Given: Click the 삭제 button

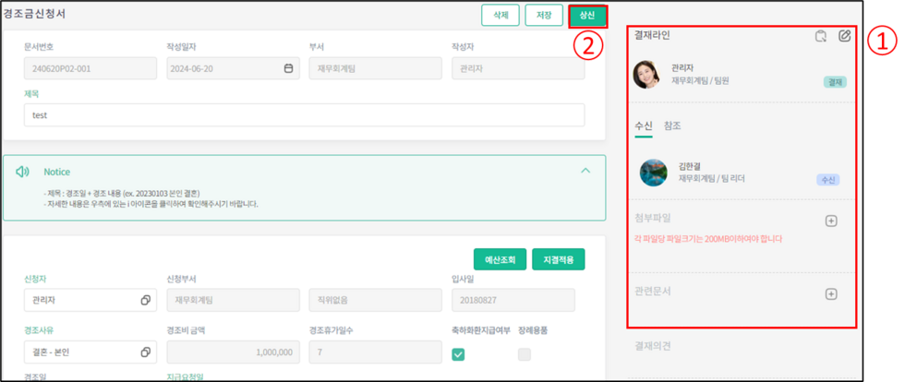Looking at the screenshot, I should coord(499,16).
